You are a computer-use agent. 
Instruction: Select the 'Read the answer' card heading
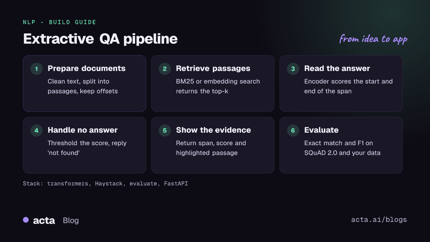pos(337,68)
